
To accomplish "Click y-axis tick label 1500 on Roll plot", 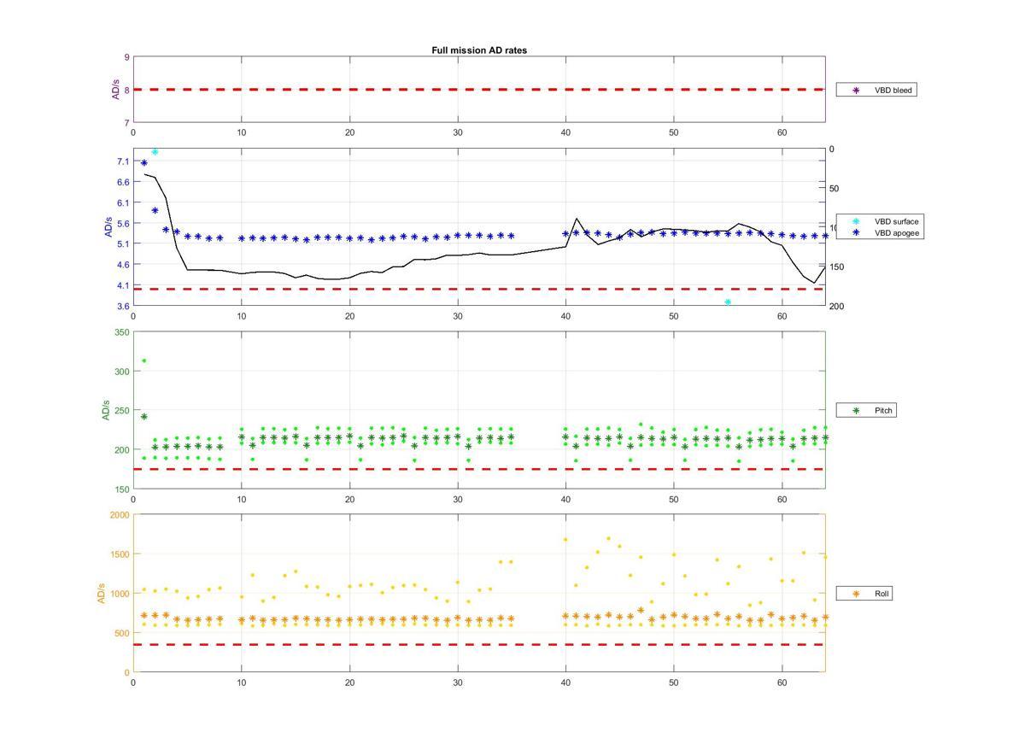I will [x=120, y=554].
